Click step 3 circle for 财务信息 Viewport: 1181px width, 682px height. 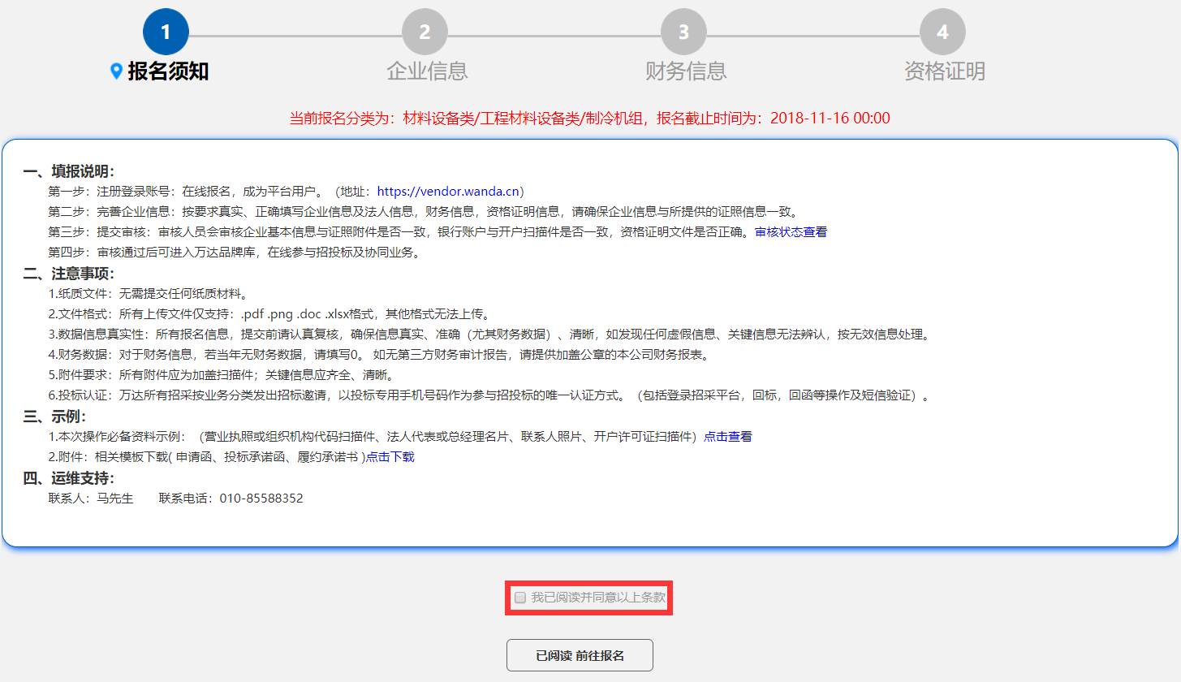click(683, 32)
